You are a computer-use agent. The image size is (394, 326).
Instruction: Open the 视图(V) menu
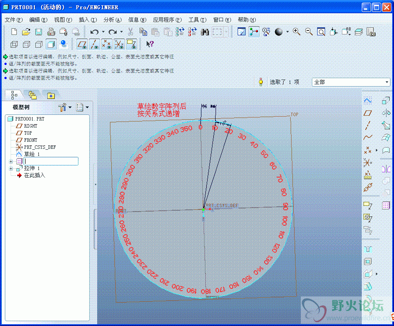point(63,19)
